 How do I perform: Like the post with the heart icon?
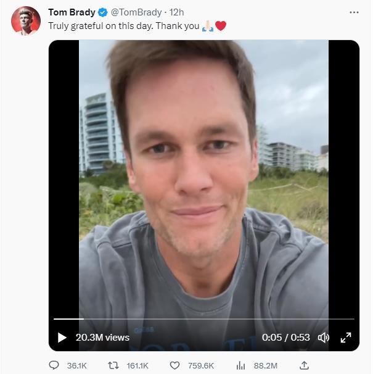(175, 365)
